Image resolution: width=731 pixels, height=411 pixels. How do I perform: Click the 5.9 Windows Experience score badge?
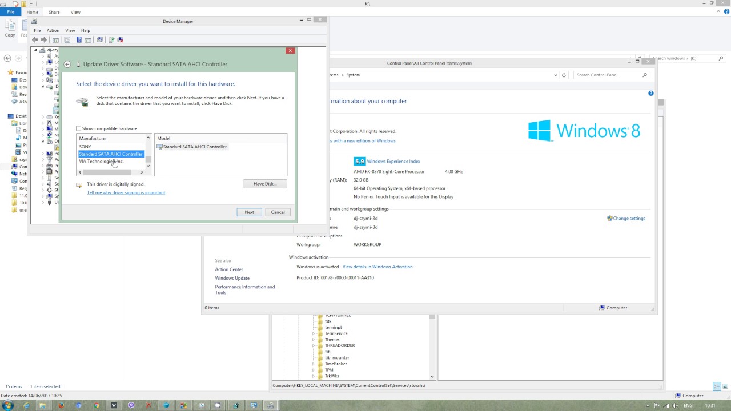point(359,162)
